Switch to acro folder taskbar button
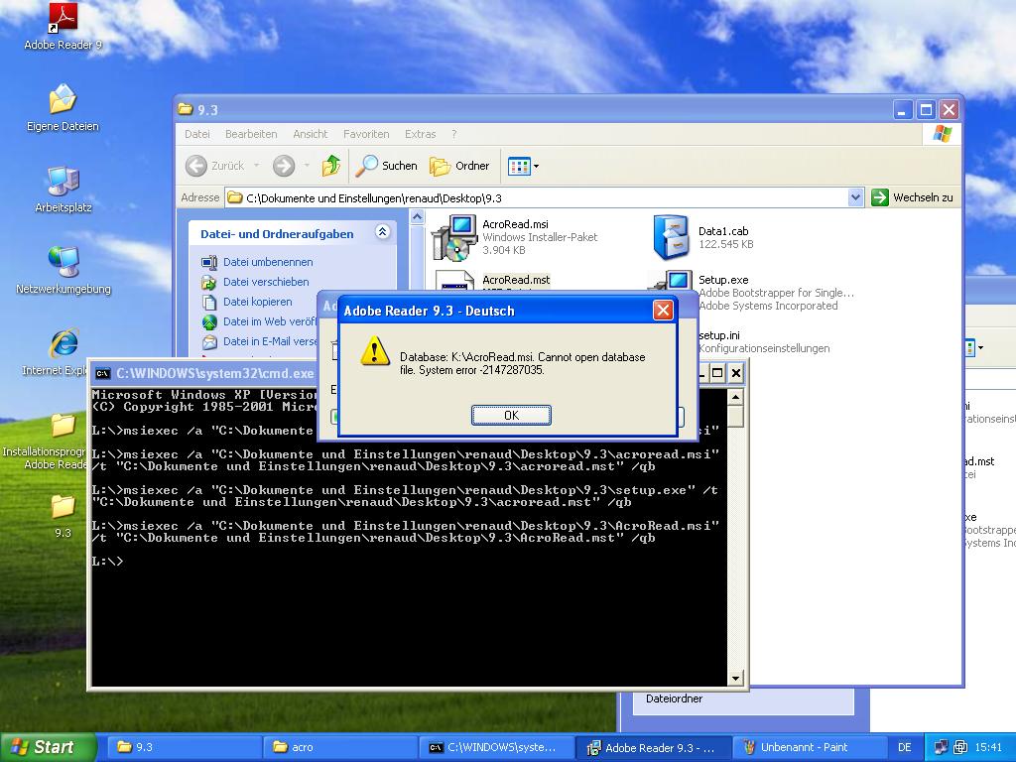The height and width of the screenshot is (762, 1016). [340, 747]
